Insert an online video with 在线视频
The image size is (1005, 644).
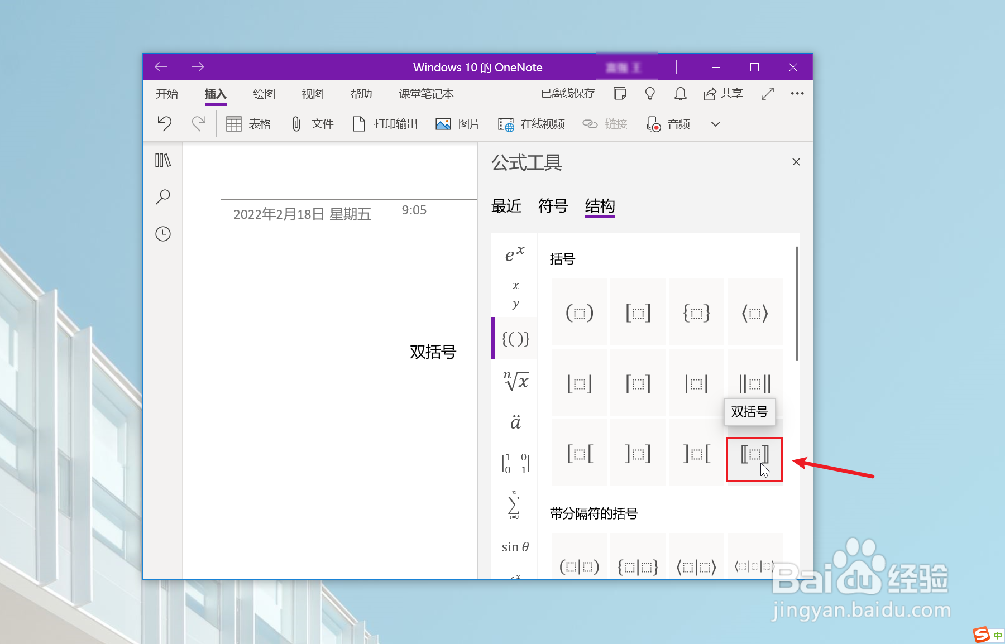pos(532,124)
